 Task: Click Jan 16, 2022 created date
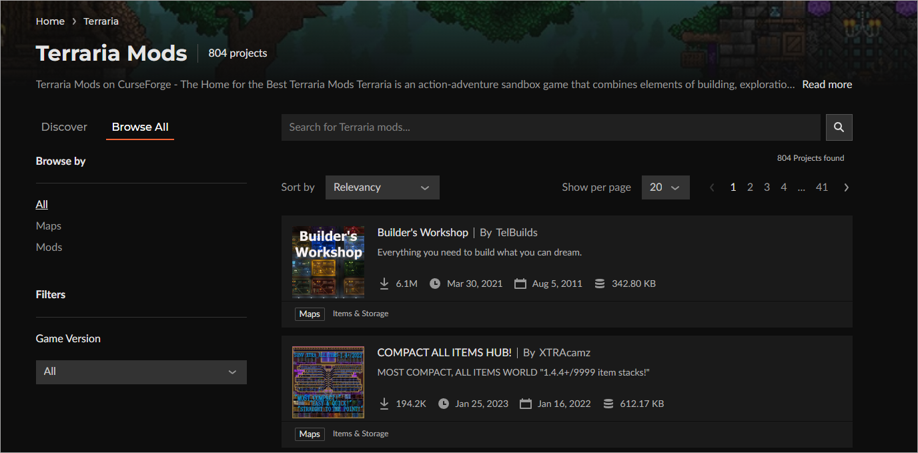pos(564,404)
